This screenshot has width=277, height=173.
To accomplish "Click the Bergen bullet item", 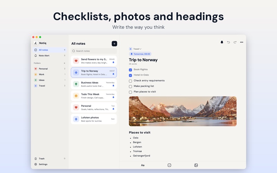I will (137, 142).
